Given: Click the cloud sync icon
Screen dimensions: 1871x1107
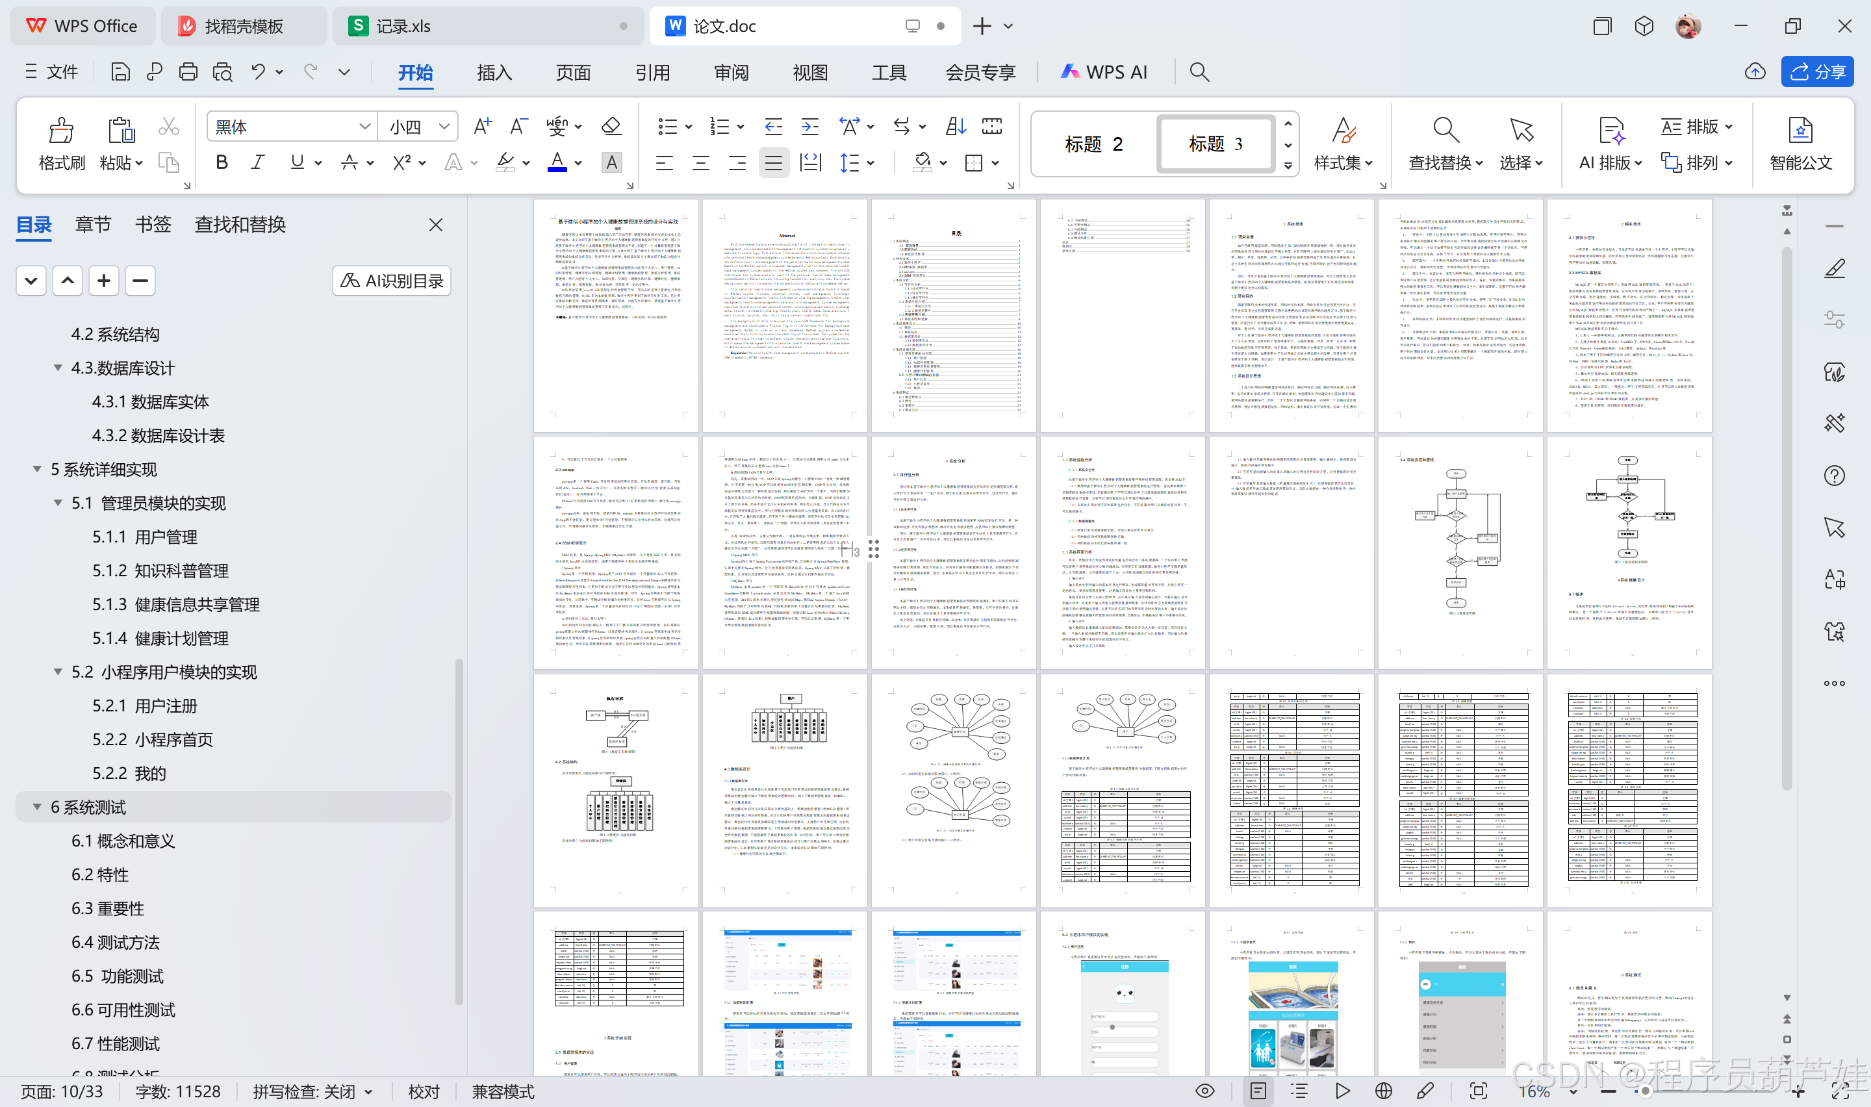Looking at the screenshot, I should click(1755, 71).
